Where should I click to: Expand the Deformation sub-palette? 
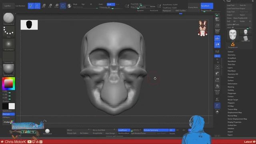(232, 84)
